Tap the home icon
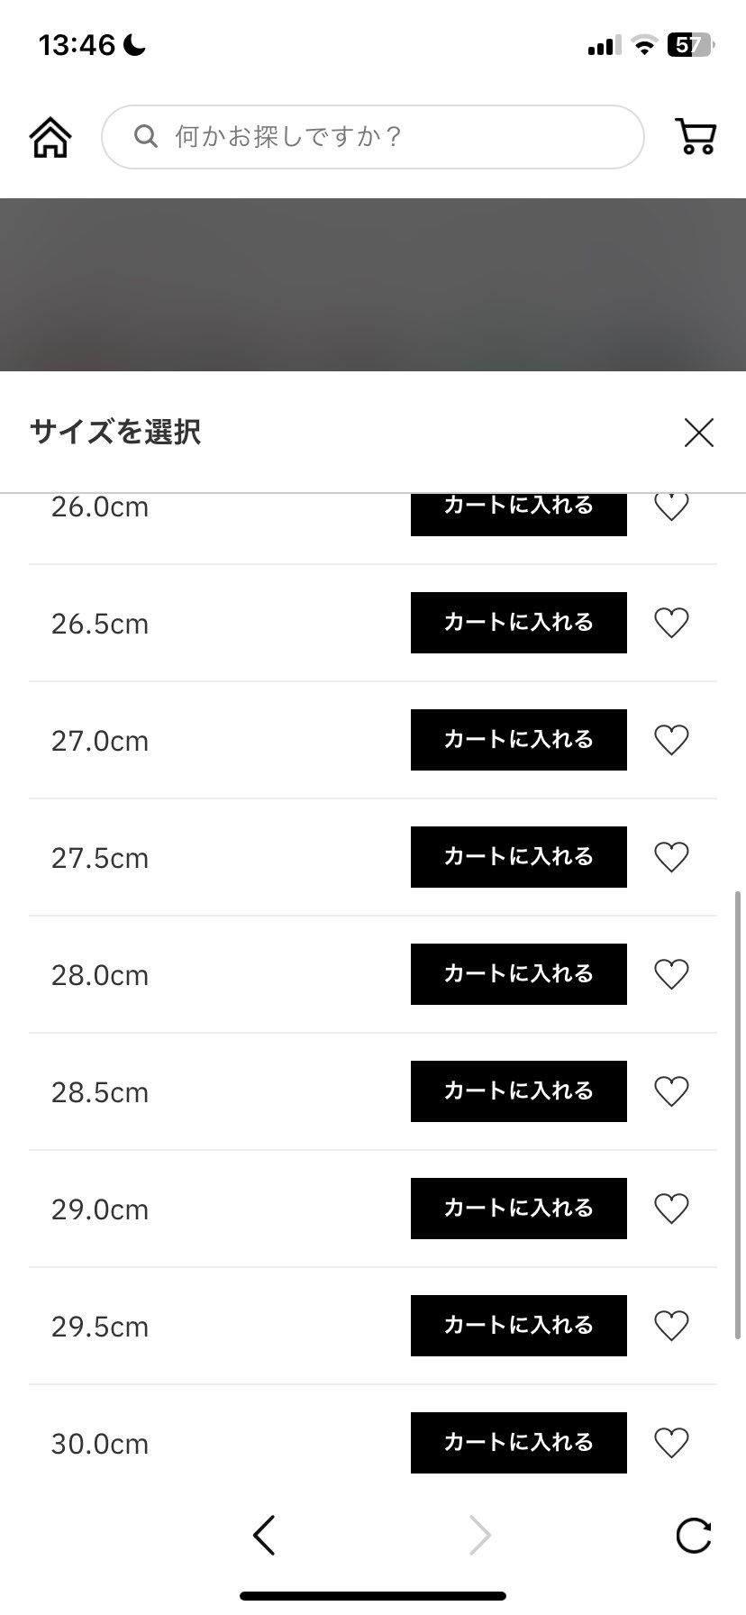Screen dimensions: 746x1615 tap(50, 137)
